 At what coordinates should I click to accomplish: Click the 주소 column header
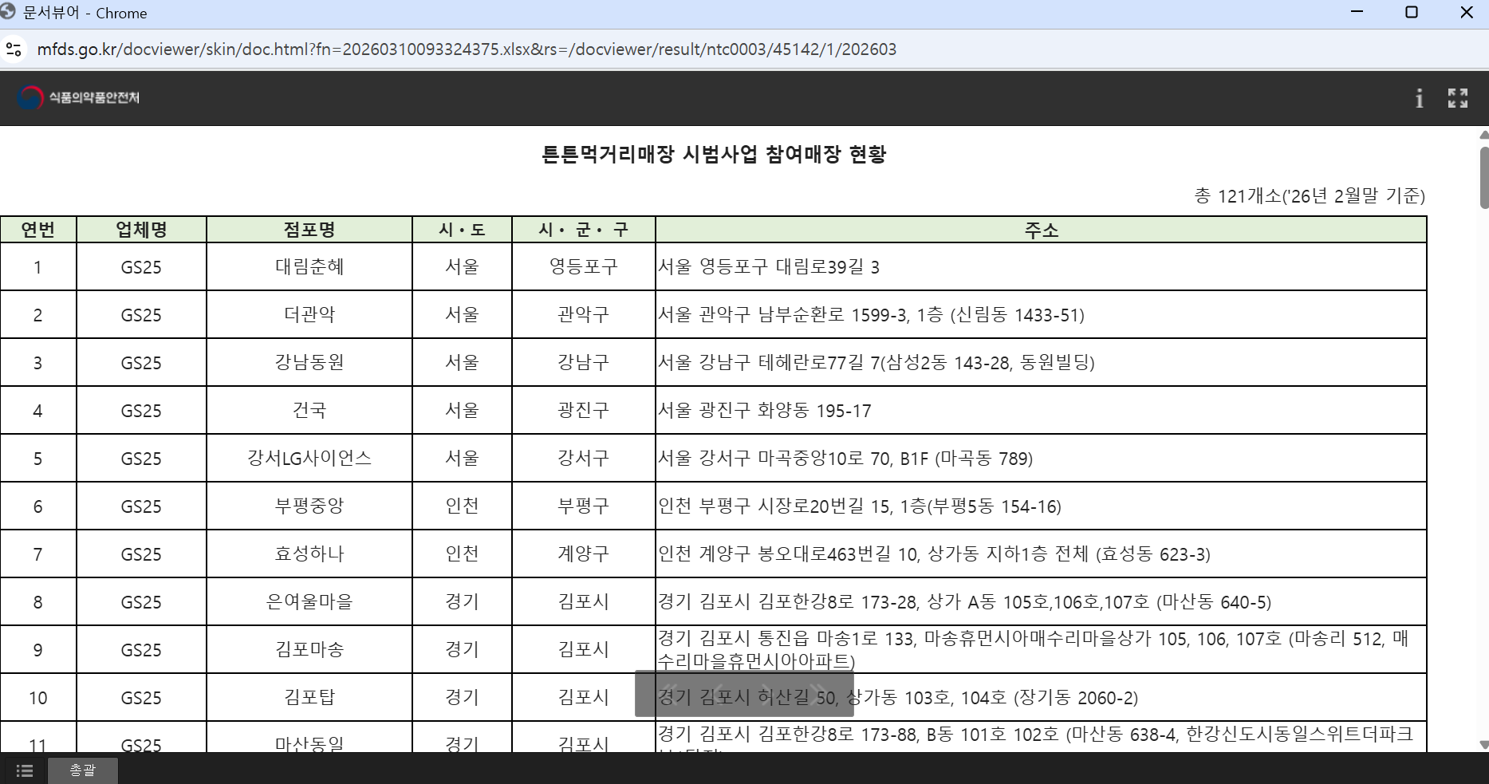point(1042,230)
